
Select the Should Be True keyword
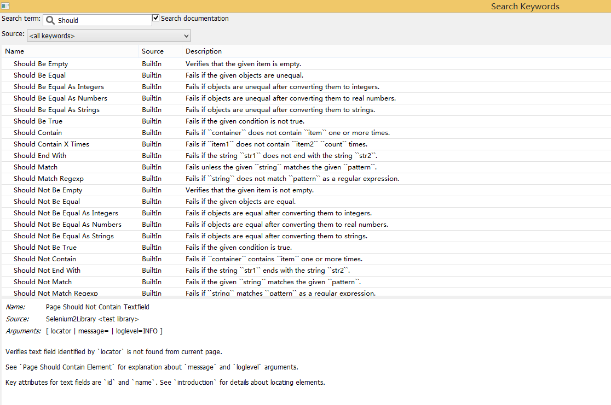pyautogui.click(x=38, y=121)
